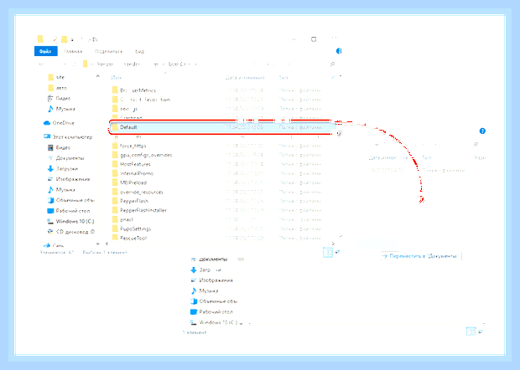This screenshot has height=370, width=520.
Task: Select Сеть in the navigation pane
Action: pyautogui.click(x=54, y=245)
